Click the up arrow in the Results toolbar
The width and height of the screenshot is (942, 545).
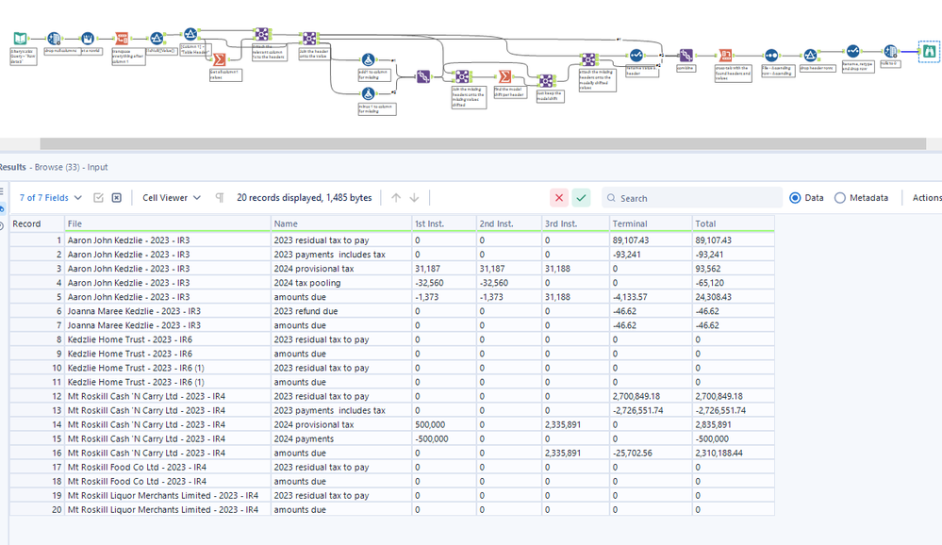coord(396,198)
